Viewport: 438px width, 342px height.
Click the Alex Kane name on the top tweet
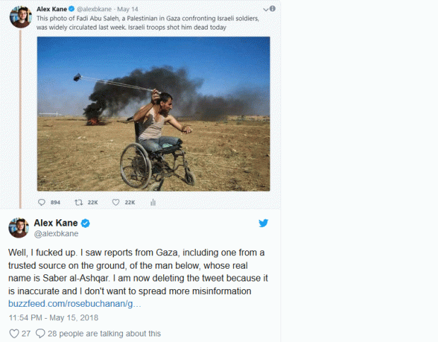pos(52,9)
